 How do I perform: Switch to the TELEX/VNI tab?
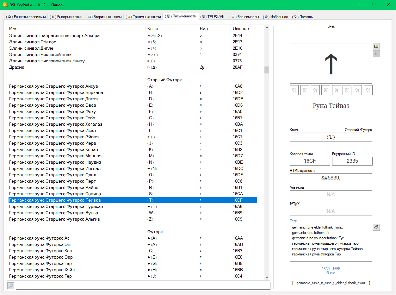[213, 17]
